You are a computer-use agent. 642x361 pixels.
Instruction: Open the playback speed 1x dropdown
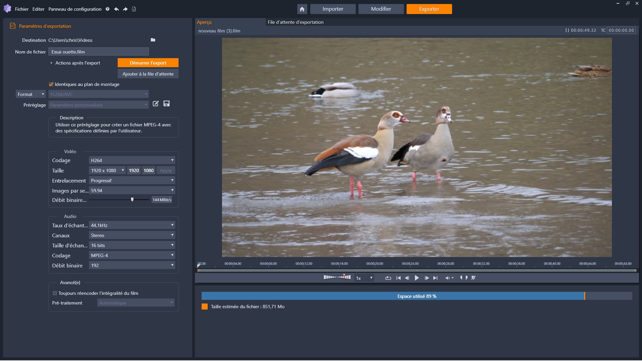pyautogui.click(x=364, y=278)
